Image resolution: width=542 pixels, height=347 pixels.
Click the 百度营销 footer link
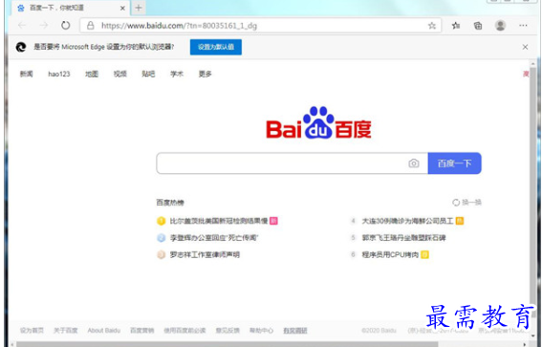pos(142,331)
